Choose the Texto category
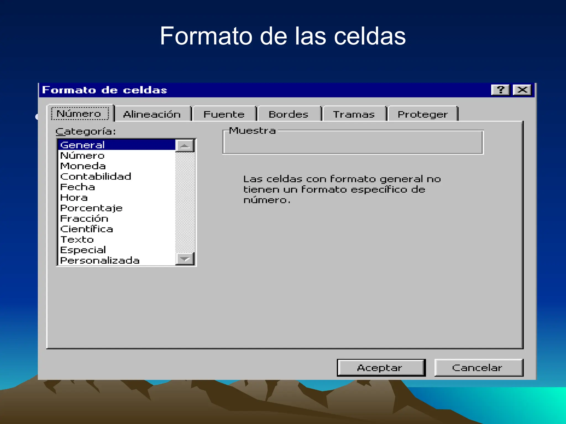 [117, 239]
